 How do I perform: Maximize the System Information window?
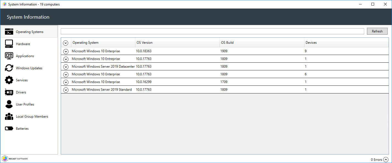tap(373, 4)
